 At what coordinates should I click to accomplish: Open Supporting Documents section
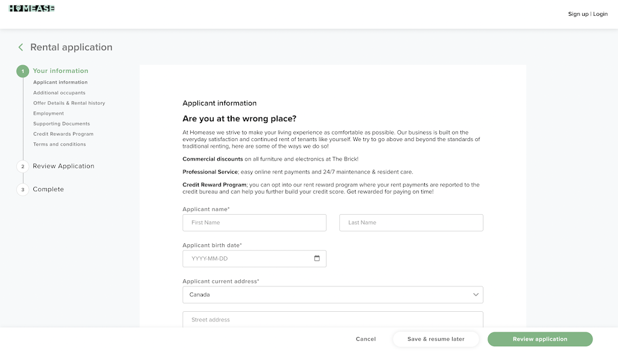(x=62, y=124)
